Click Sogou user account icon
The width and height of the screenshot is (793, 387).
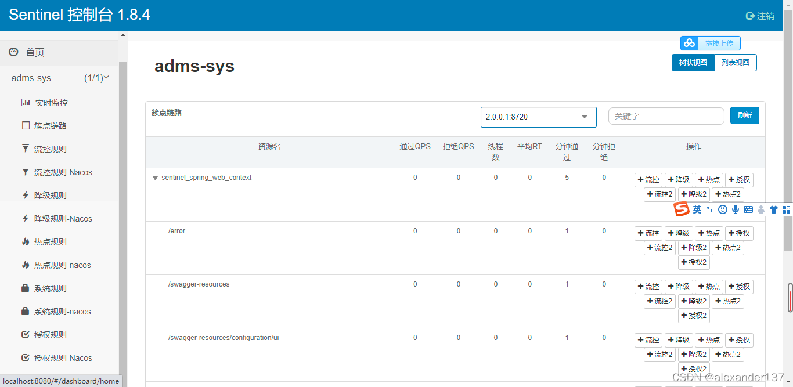click(761, 209)
